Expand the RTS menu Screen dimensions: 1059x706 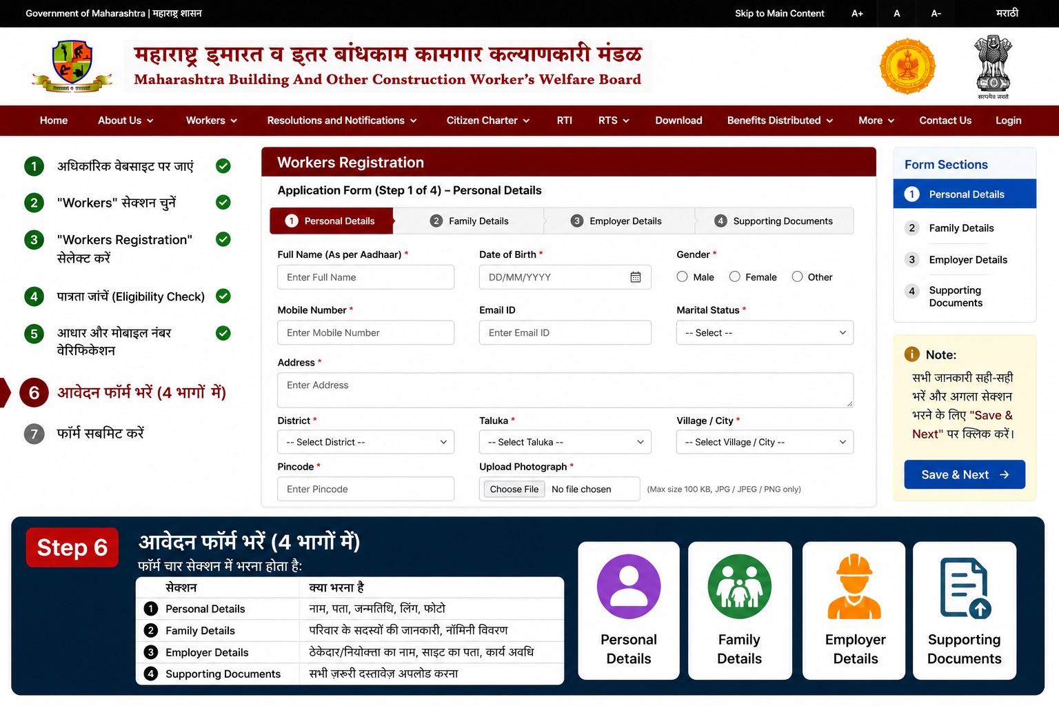(x=614, y=121)
